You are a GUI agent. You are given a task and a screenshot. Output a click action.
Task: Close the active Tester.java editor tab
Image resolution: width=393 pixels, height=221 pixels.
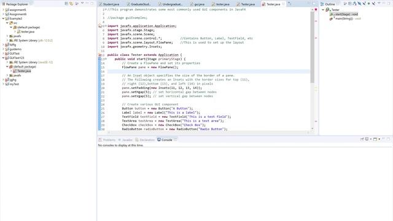click(x=283, y=4)
